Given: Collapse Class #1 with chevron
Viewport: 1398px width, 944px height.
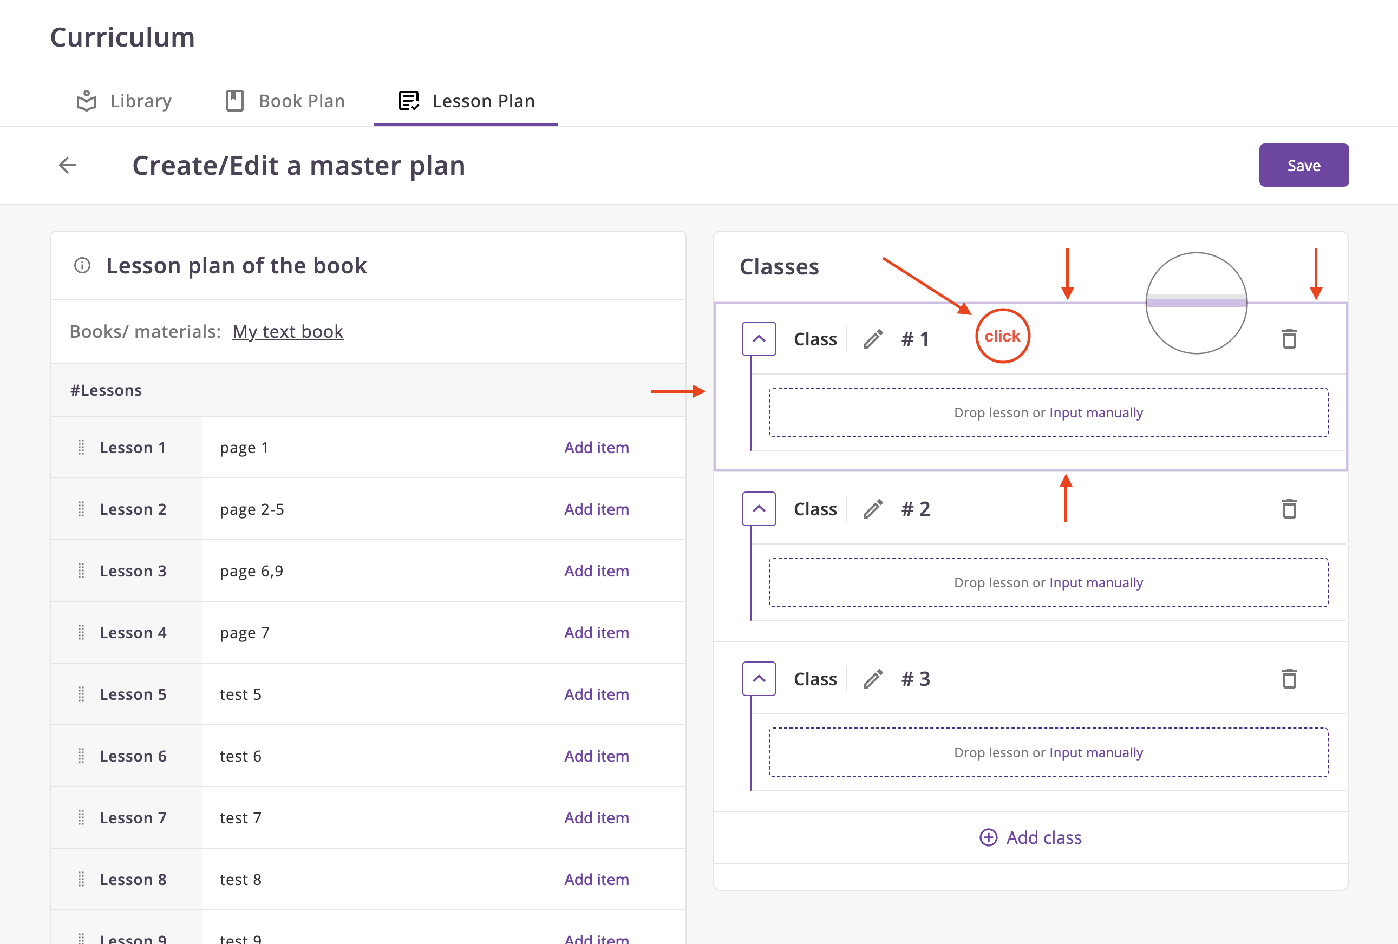Looking at the screenshot, I should (759, 339).
